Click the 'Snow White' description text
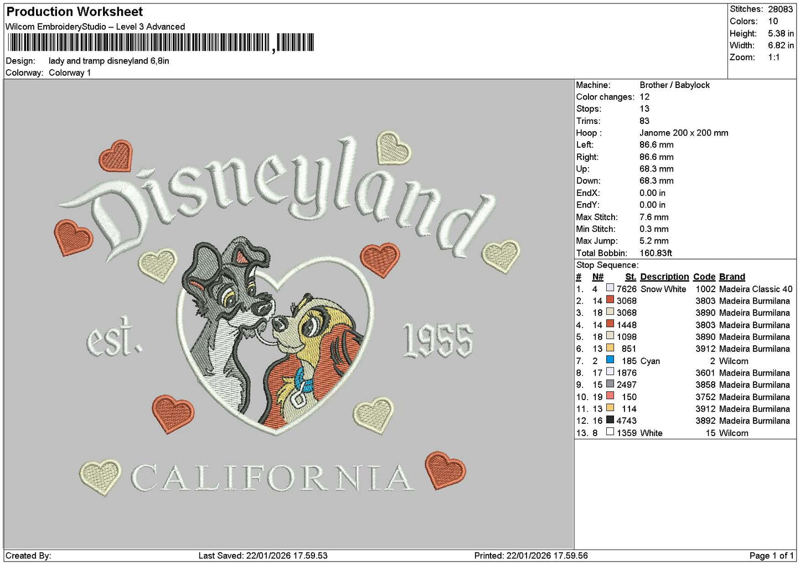800x565 pixels. (663, 289)
